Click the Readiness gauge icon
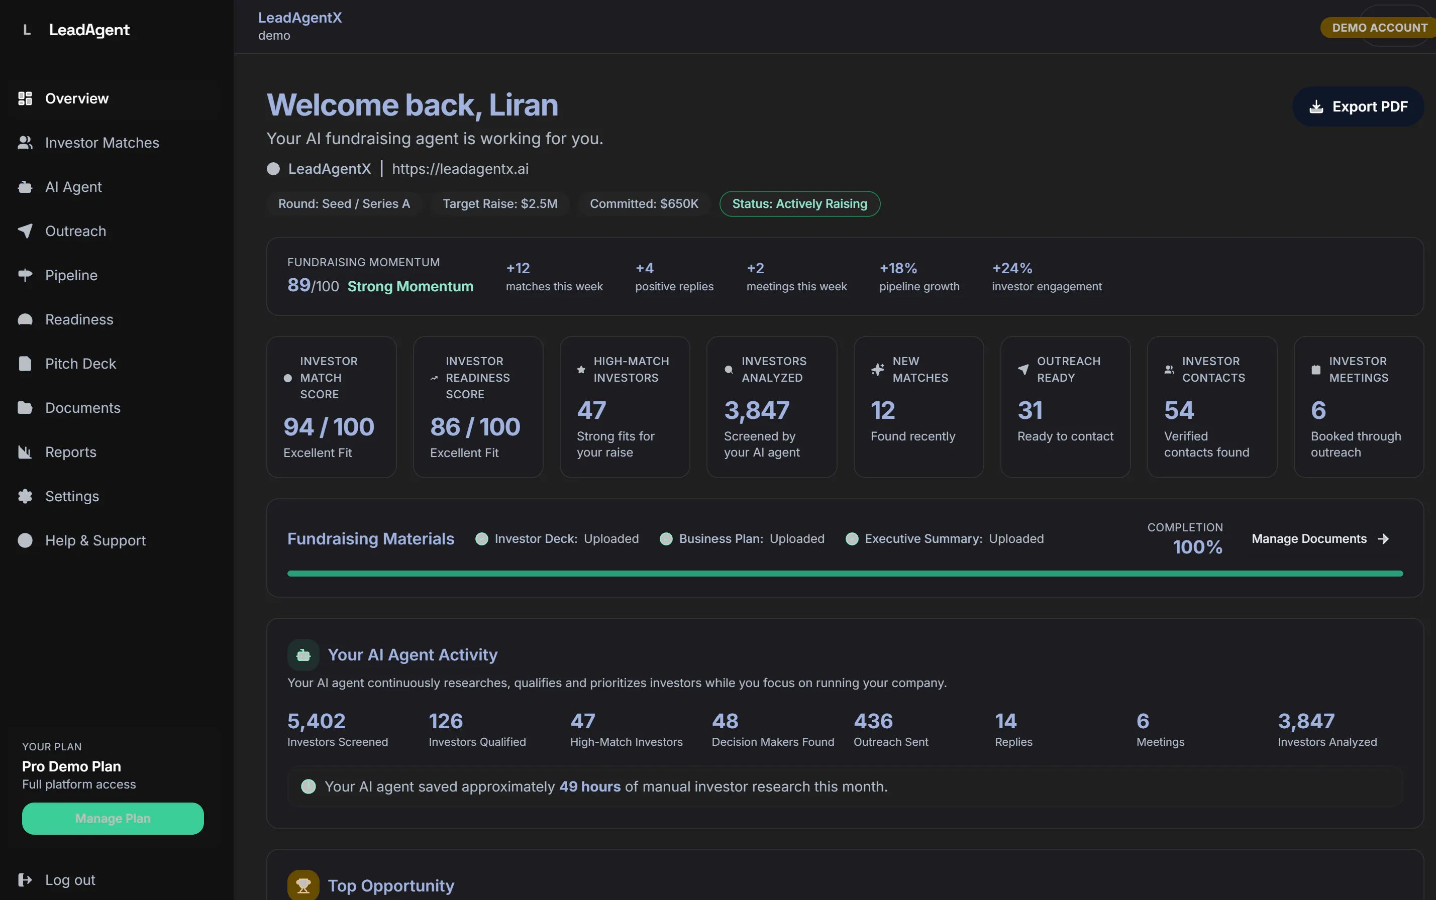Screen dimensions: 1436x900 (25, 319)
